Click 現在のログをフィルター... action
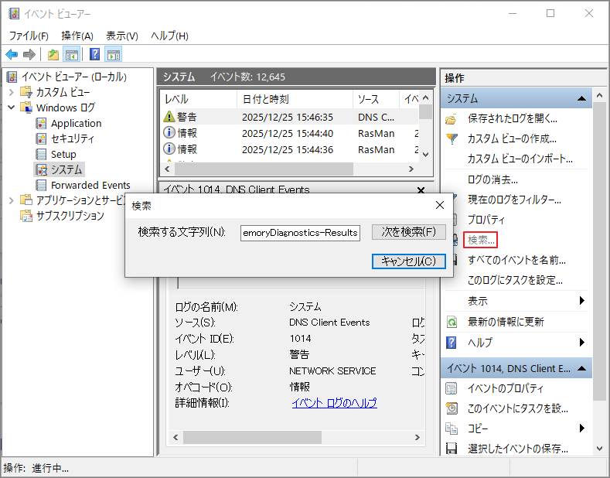The height and width of the screenshot is (478, 610). point(514,200)
